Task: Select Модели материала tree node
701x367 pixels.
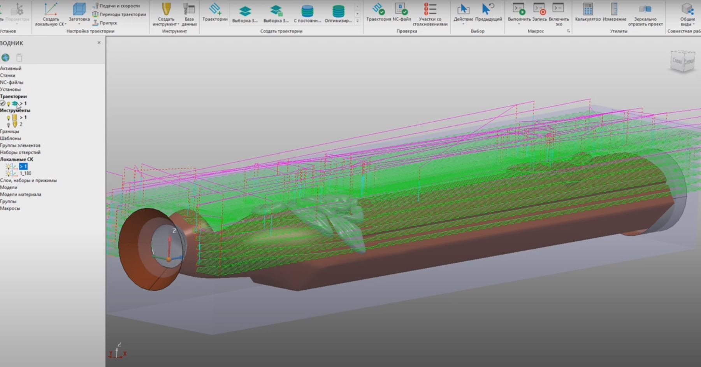Action: click(x=21, y=194)
